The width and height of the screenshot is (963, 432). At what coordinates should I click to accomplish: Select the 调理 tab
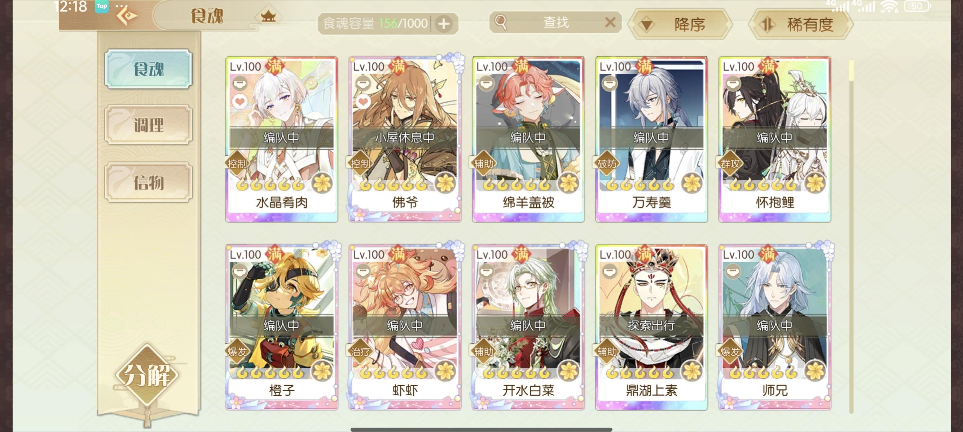coord(148,125)
